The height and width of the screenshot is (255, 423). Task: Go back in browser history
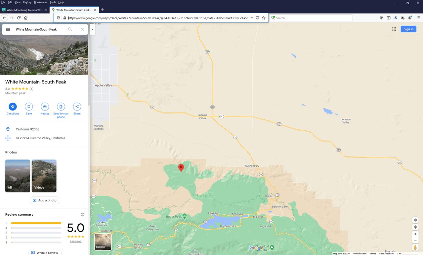click(4, 18)
